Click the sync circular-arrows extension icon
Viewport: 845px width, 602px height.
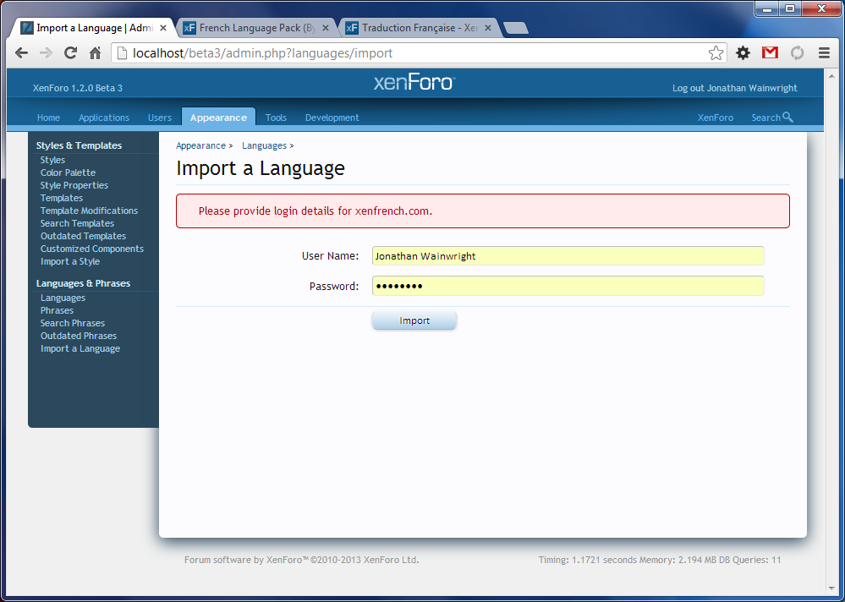point(797,52)
